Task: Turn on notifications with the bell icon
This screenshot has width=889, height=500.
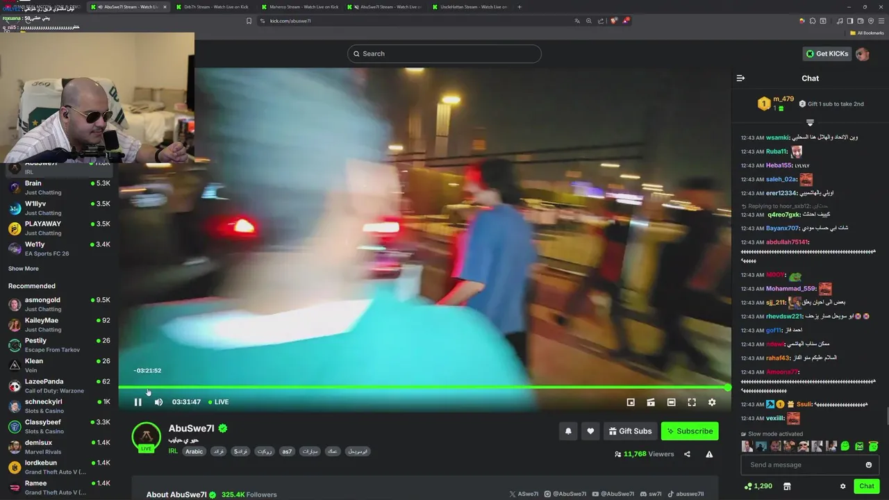Action: click(568, 431)
